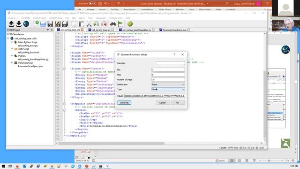This screenshot has height=169, width=300.
Task: Click the Identifier input field
Action: [170, 63]
